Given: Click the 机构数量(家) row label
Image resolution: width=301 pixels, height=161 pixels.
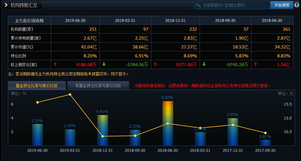Looking at the screenshot, I should point(22,29).
